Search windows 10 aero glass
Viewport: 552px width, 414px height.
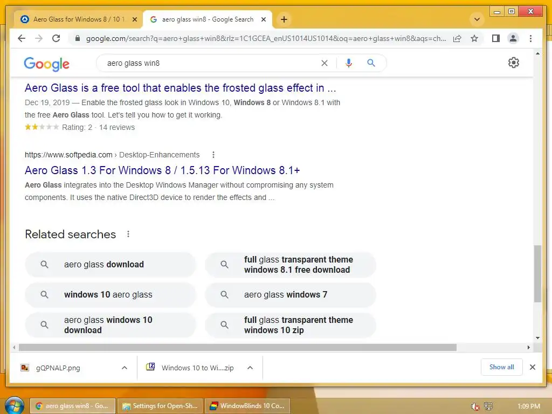(110, 295)
